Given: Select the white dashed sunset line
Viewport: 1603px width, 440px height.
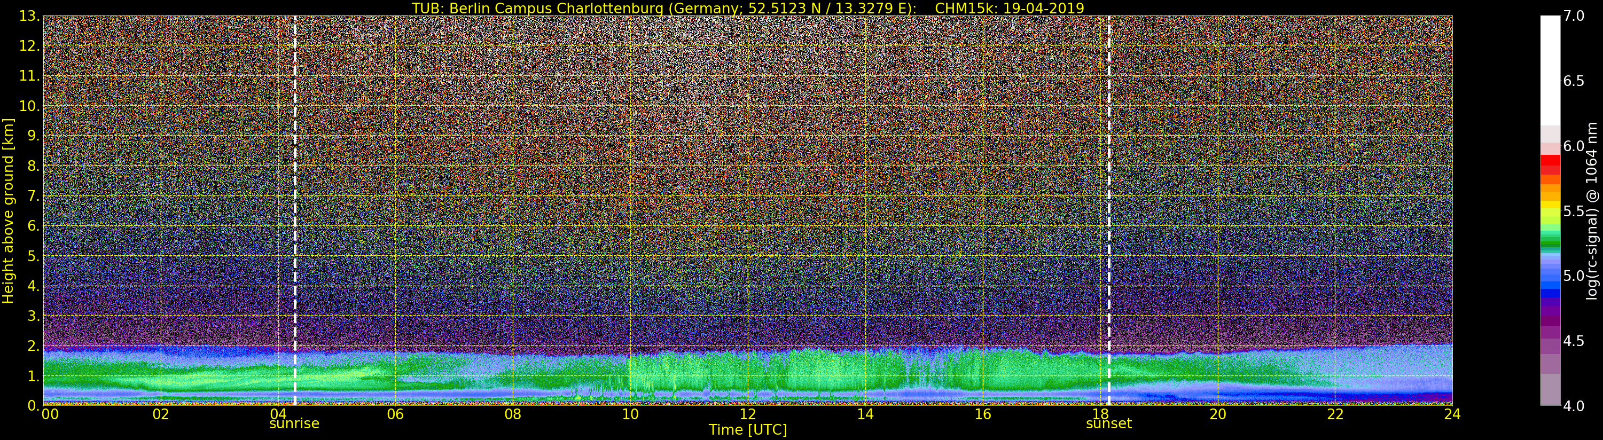Looking at the screenshot, I should (1108, 210).
